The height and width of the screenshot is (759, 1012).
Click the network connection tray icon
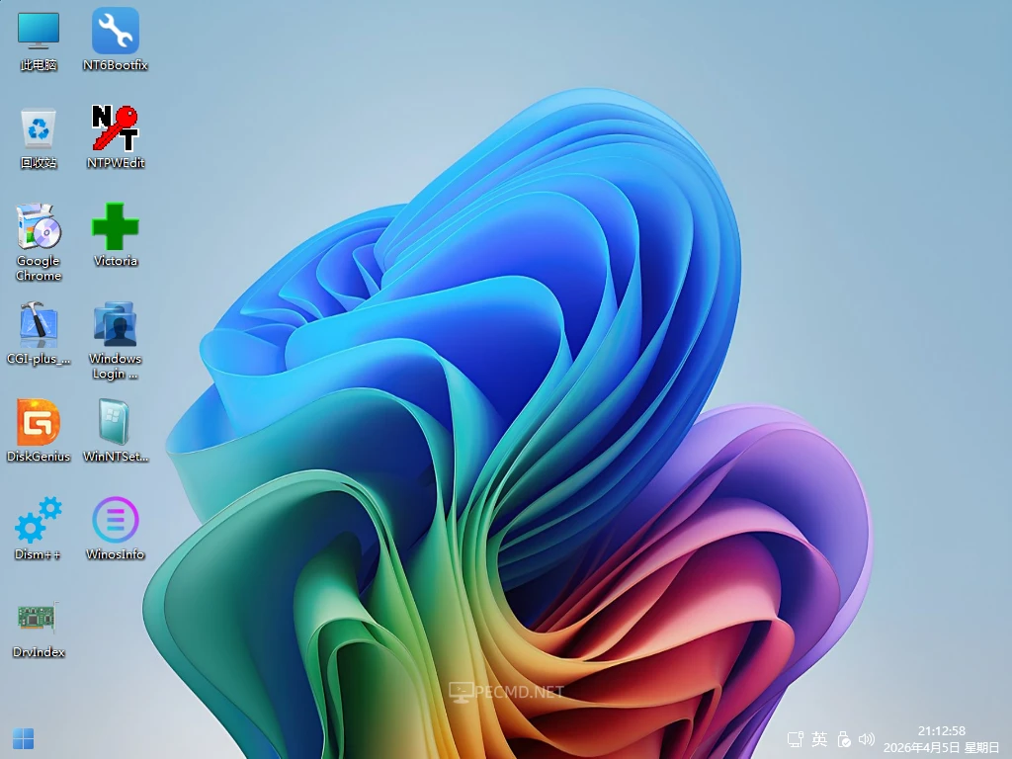(795, 739)
